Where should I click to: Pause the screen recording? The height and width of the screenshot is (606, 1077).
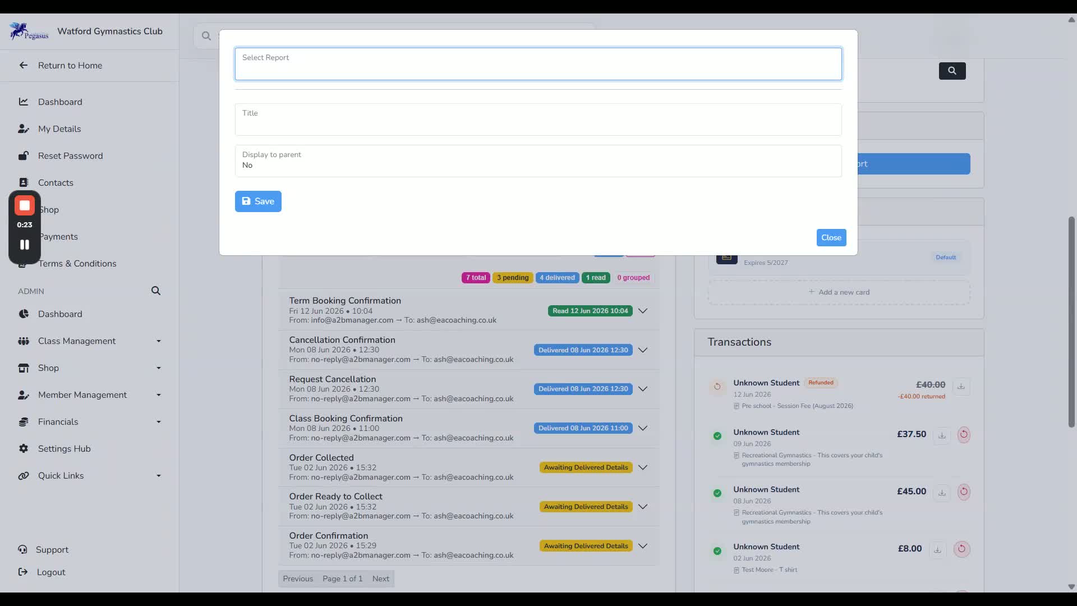click(x=25, y=245)
